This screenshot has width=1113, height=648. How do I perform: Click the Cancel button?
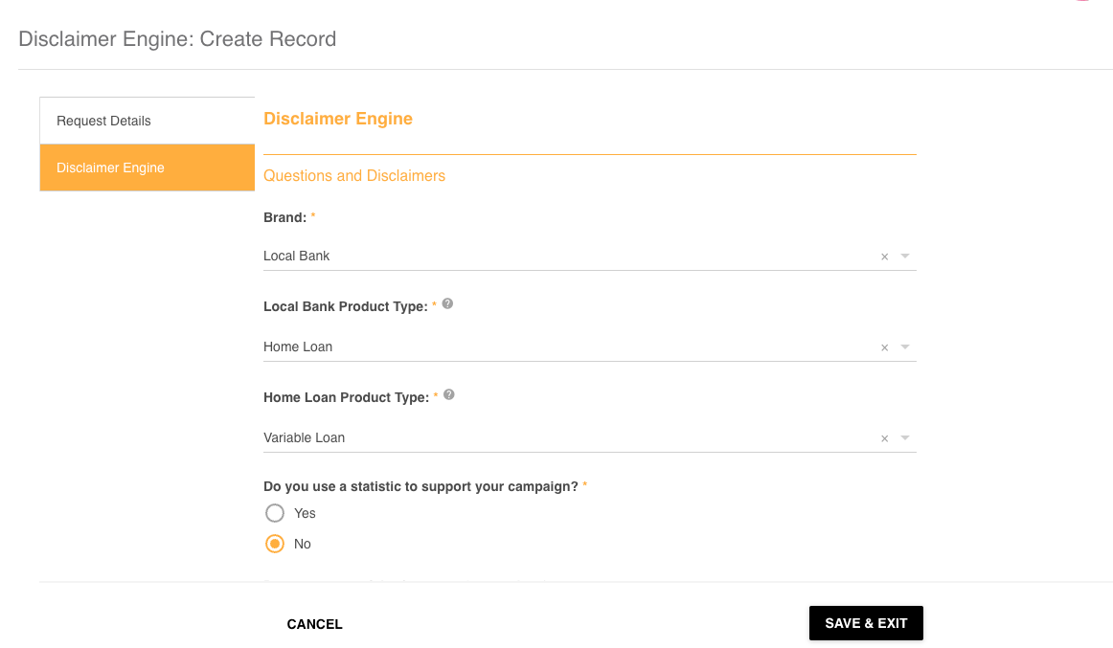click(314, 624)
